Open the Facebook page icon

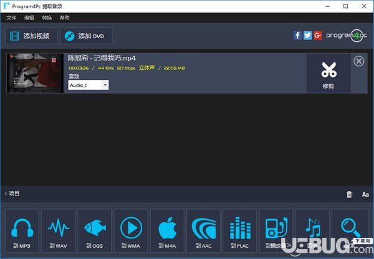[297, 36]
